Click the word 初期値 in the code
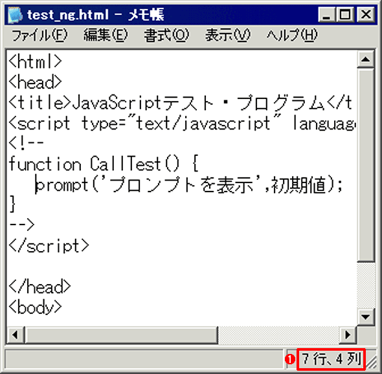Viewport: 382px width, 374px height. click(298, 185)
